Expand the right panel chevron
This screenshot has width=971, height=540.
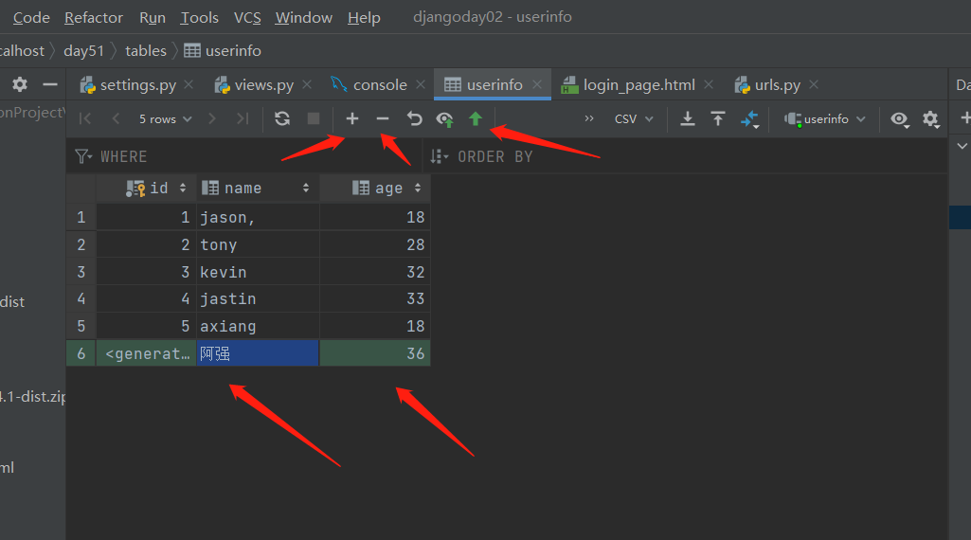[962, 146]
